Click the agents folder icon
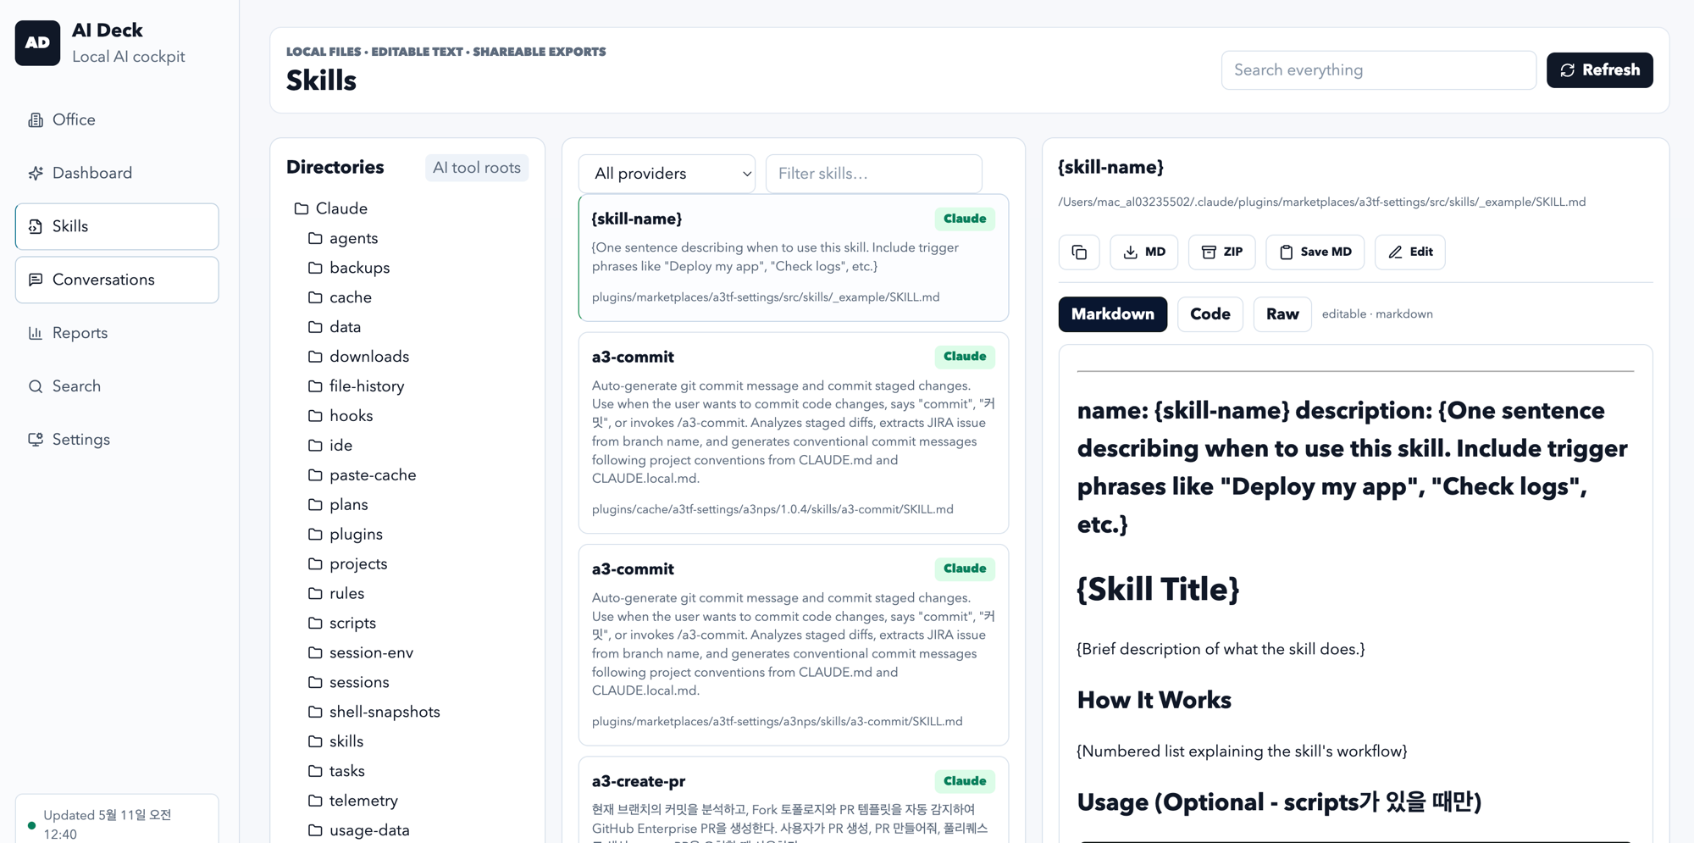Screen dimensions: 1694x843 [315, 238]
